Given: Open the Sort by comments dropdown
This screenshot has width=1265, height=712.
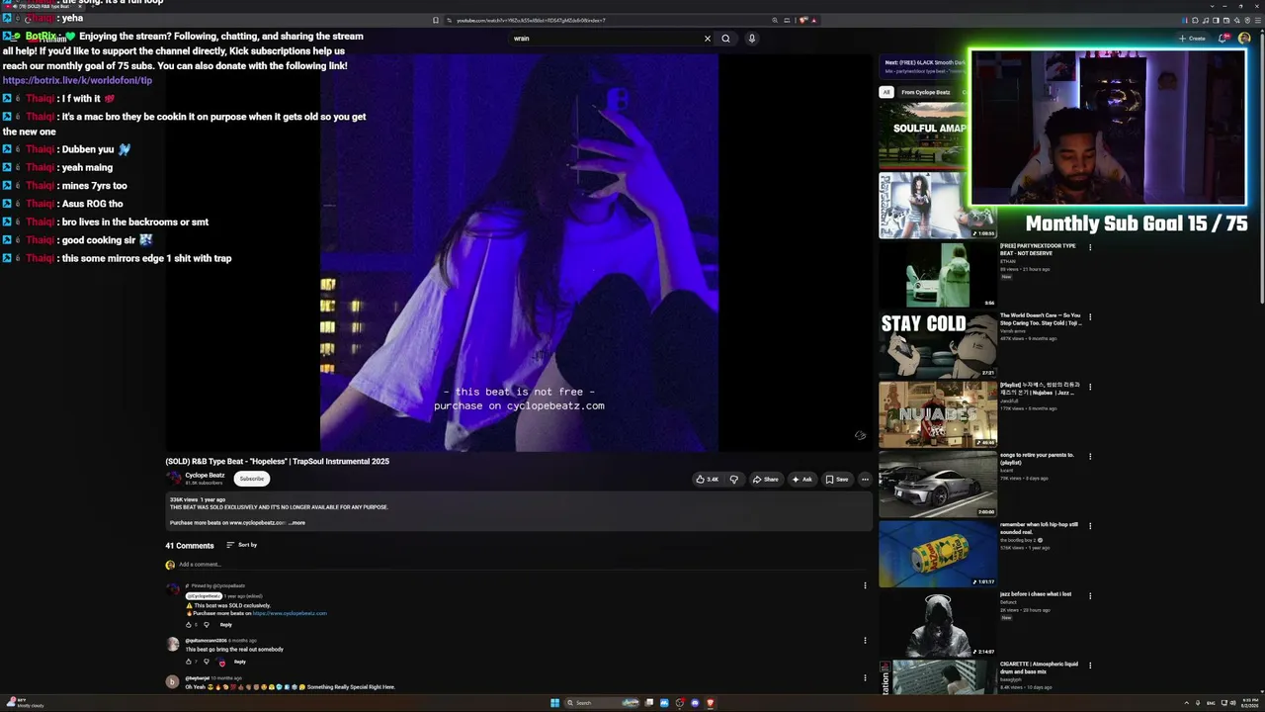Looking at the screenshot, I should [241, 545].
